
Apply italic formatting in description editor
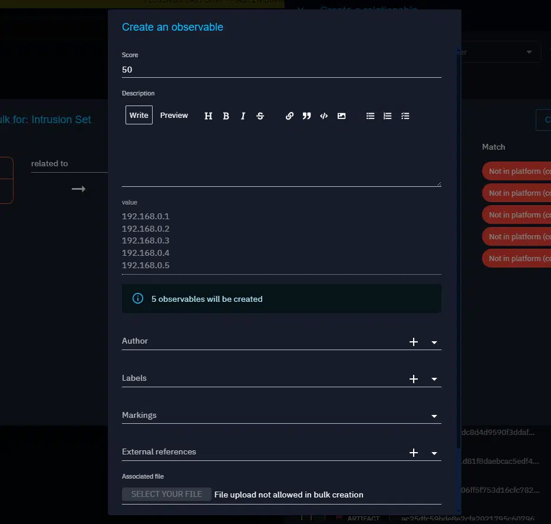point(243,116)
